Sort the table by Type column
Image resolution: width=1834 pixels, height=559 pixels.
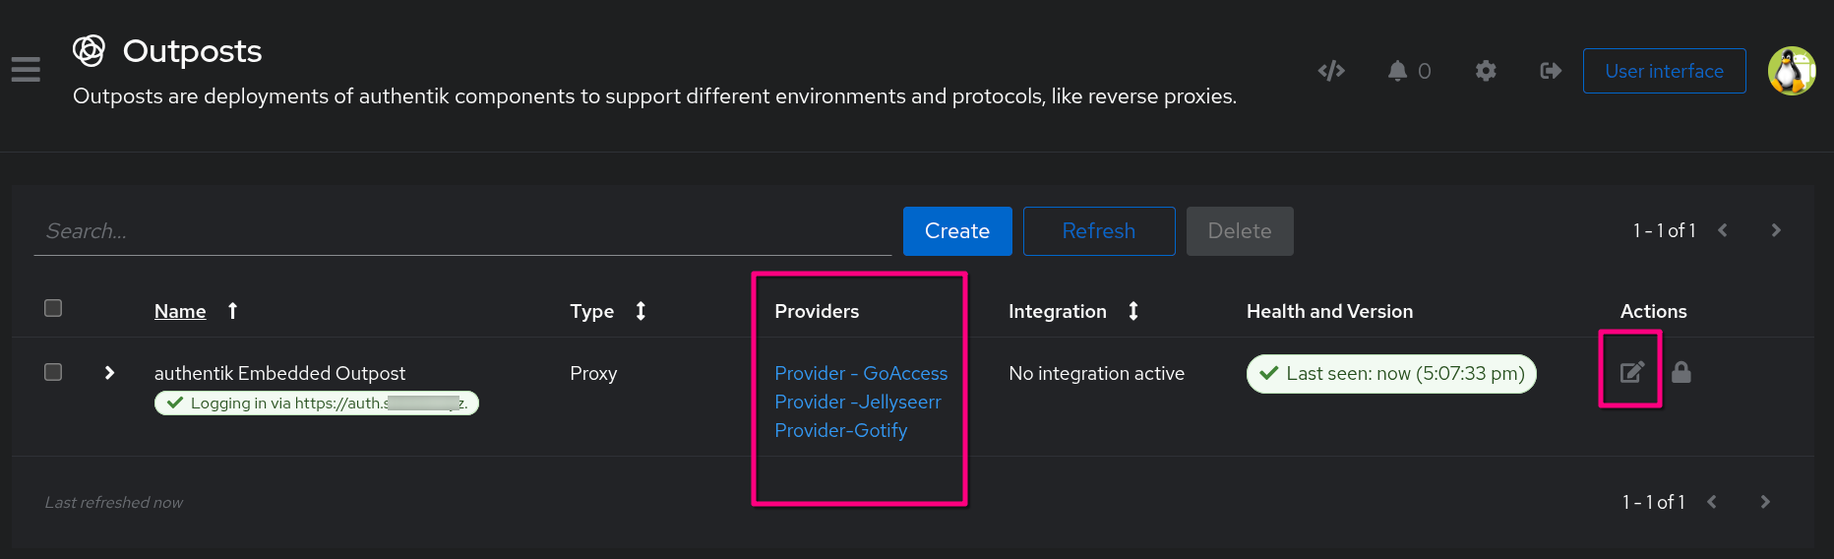[x=591, y=311]
